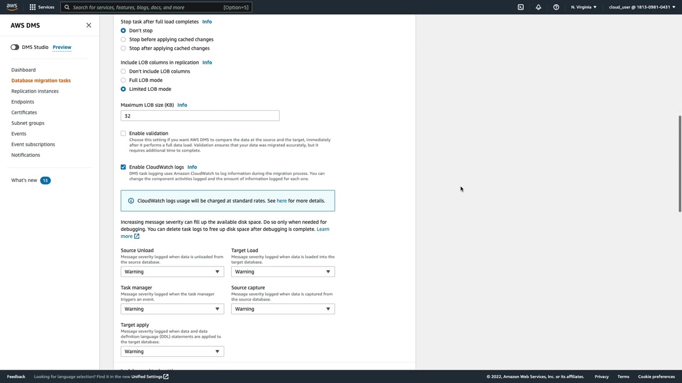Select Full LOB mode radio button
Viewport: 682px width, 383px height.
123,80
